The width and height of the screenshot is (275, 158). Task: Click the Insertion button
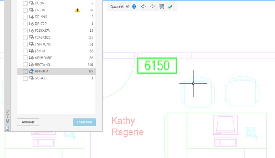84,122
